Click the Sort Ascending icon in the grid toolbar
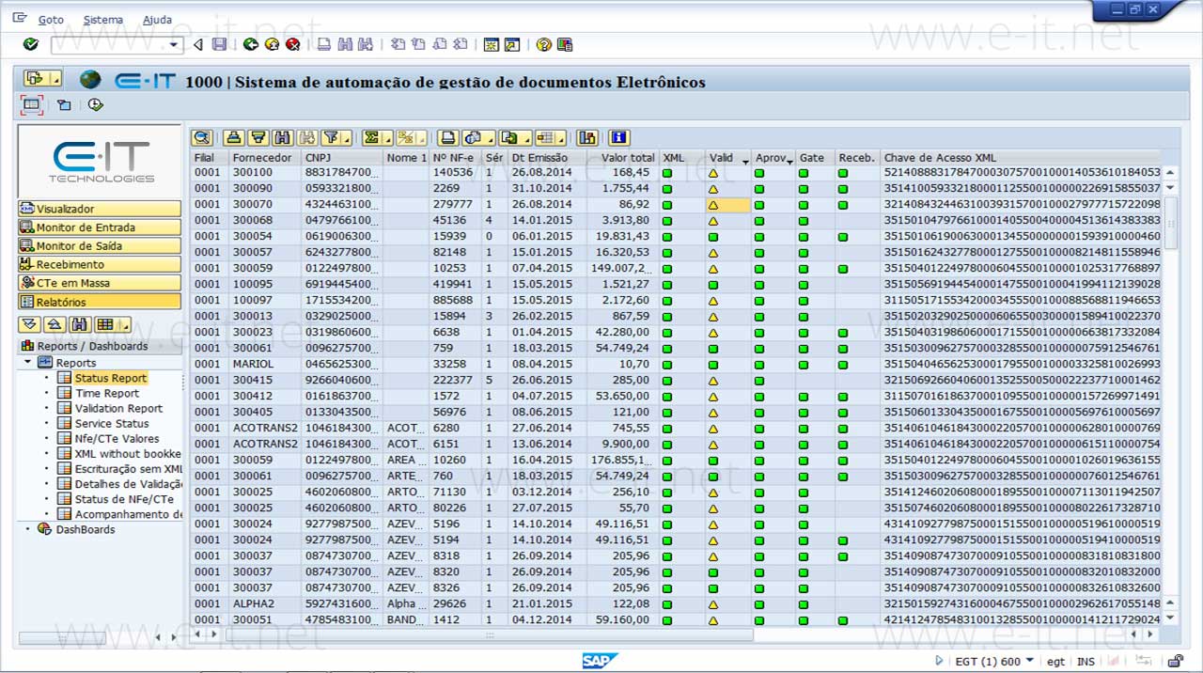This screenshot has height=673, width=1203. (x=234, y=137)
